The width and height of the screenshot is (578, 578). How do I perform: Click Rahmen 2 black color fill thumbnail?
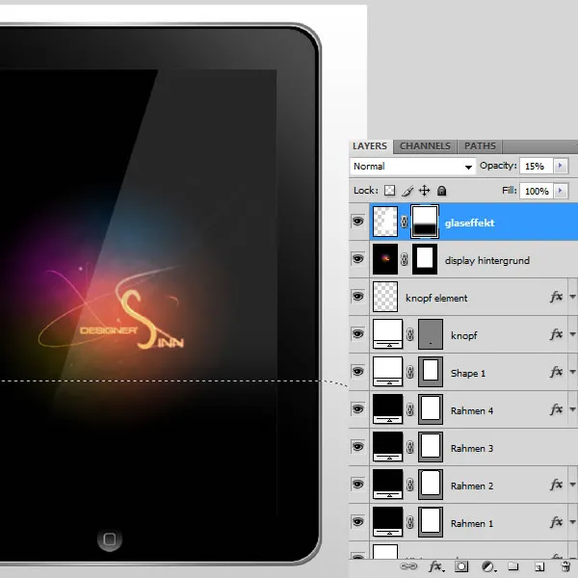click(388, 485)
